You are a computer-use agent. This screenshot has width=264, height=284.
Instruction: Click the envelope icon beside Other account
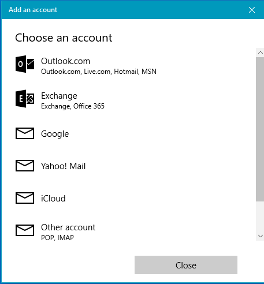(x=25, y=230)
